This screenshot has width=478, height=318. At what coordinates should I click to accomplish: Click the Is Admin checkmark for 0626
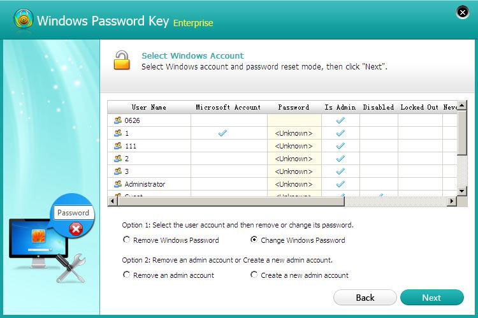340,120
